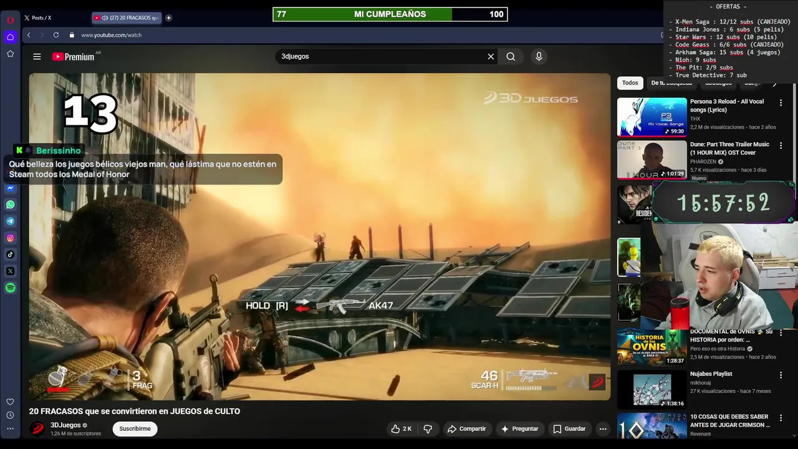
Task: Share the video with Compartir
Action: click(466, 428)
